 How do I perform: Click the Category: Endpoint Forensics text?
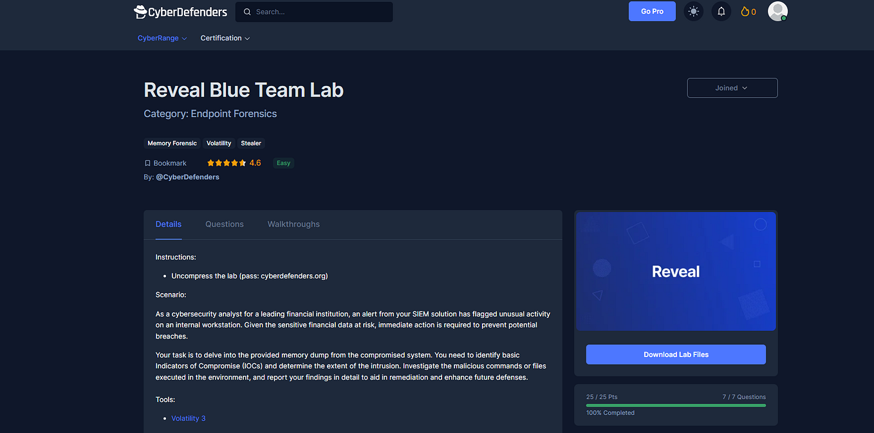coord(210,114)
